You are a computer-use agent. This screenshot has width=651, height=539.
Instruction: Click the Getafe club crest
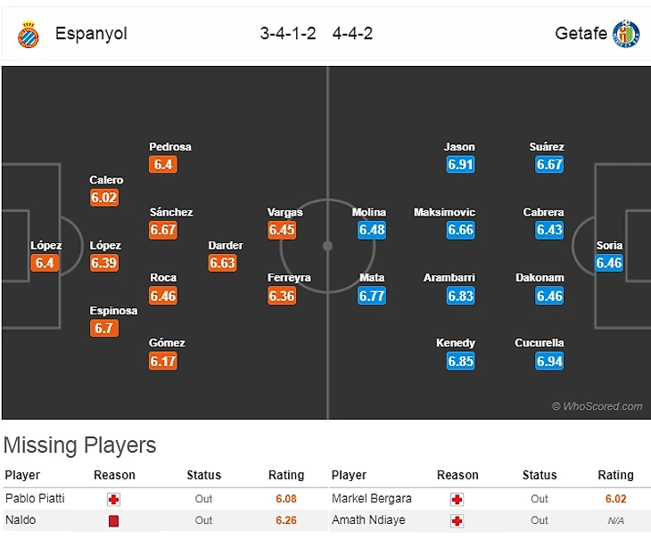click(626, 34)
